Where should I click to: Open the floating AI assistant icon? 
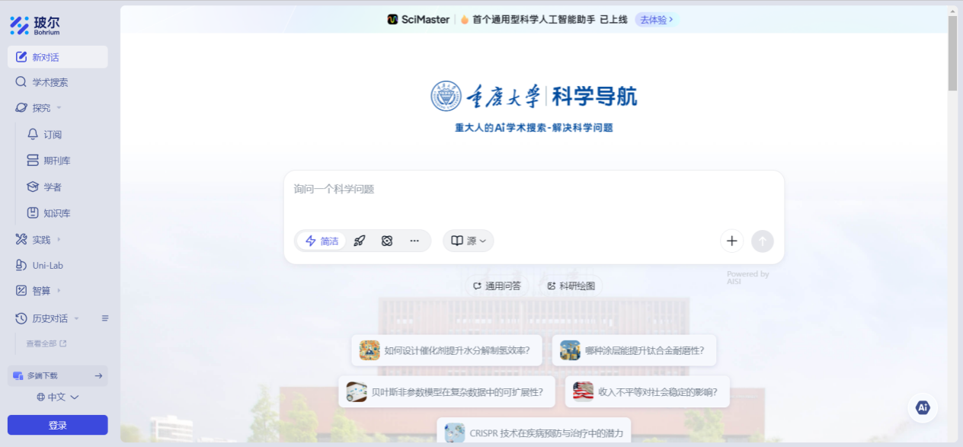pos(923,407)
